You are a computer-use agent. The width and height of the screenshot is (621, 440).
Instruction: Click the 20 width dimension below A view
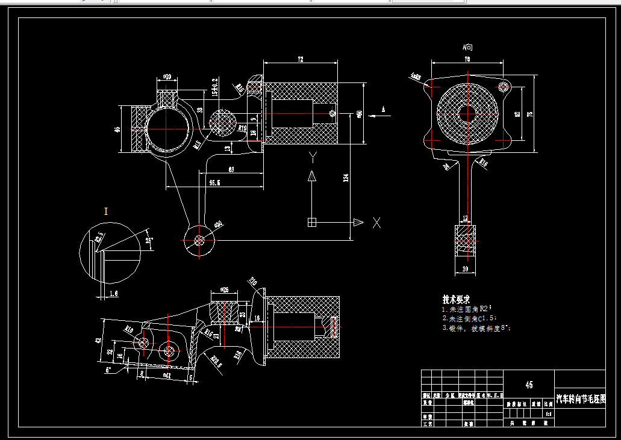[x=465, y=269]
